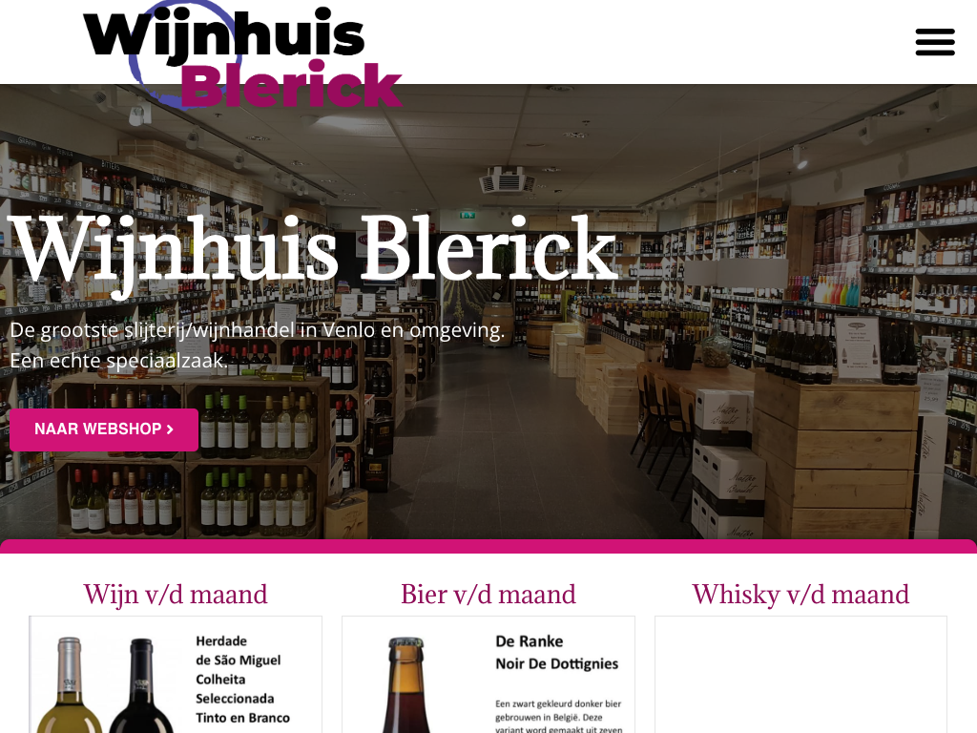This screenshot has width=977, height=733.
Task: Open the Bier v/d maand heading
Action: [x=488, y=594]
